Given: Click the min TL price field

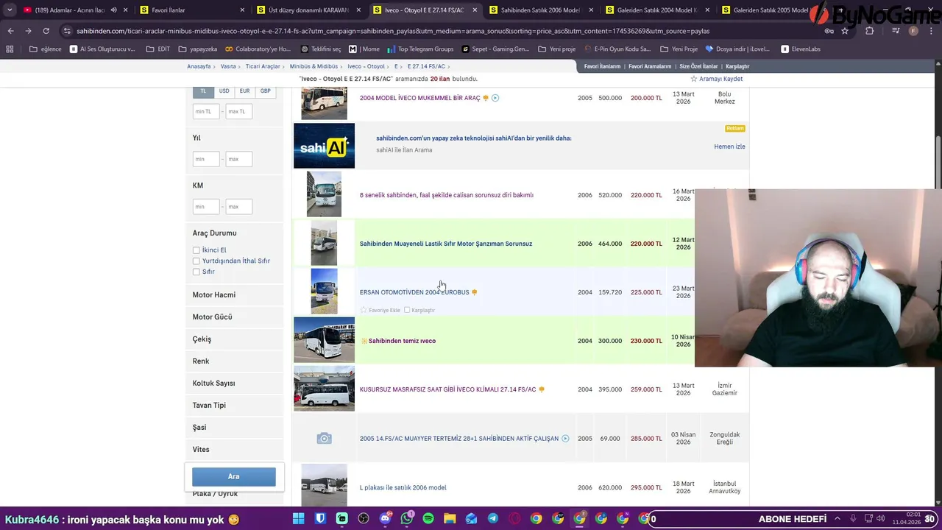Looking at the screenshot, I should pos(206,112).
